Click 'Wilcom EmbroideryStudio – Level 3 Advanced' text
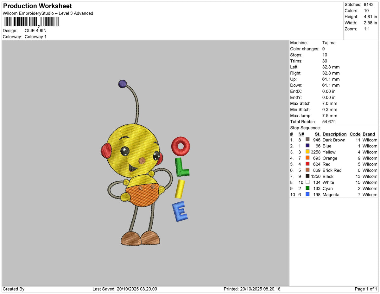Image resolution: width=380 pixels, height=294 pixels. click(48, 13)
